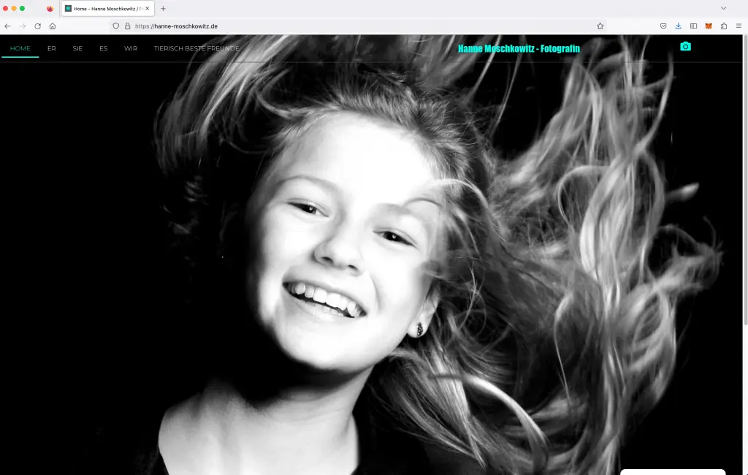The image size is (748, 475).
Task: Open the MetaMask fox extension
Action: click(x=709, y=26)
